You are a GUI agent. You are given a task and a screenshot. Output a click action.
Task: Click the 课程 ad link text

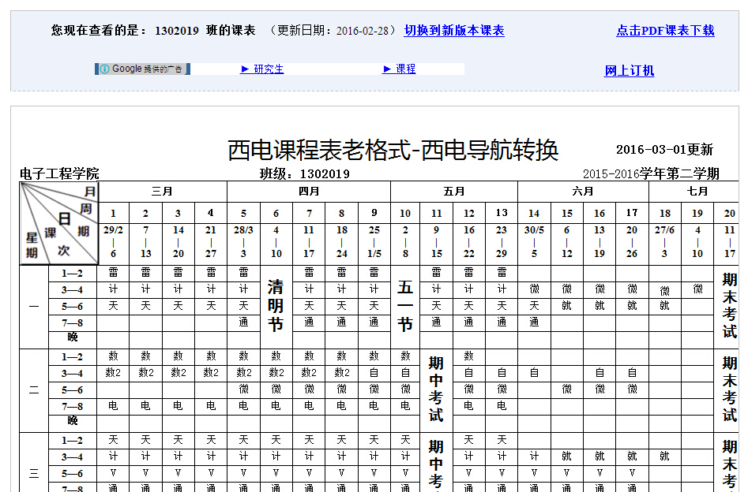pos(406,69)
